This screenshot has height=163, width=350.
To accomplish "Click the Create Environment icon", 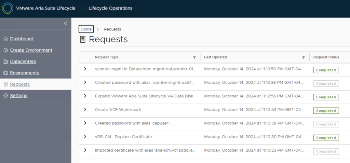I will (x=5, y=50).
